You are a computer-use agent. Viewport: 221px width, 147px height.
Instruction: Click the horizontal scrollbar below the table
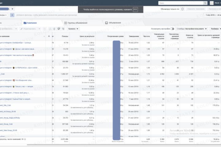[124, 145]
